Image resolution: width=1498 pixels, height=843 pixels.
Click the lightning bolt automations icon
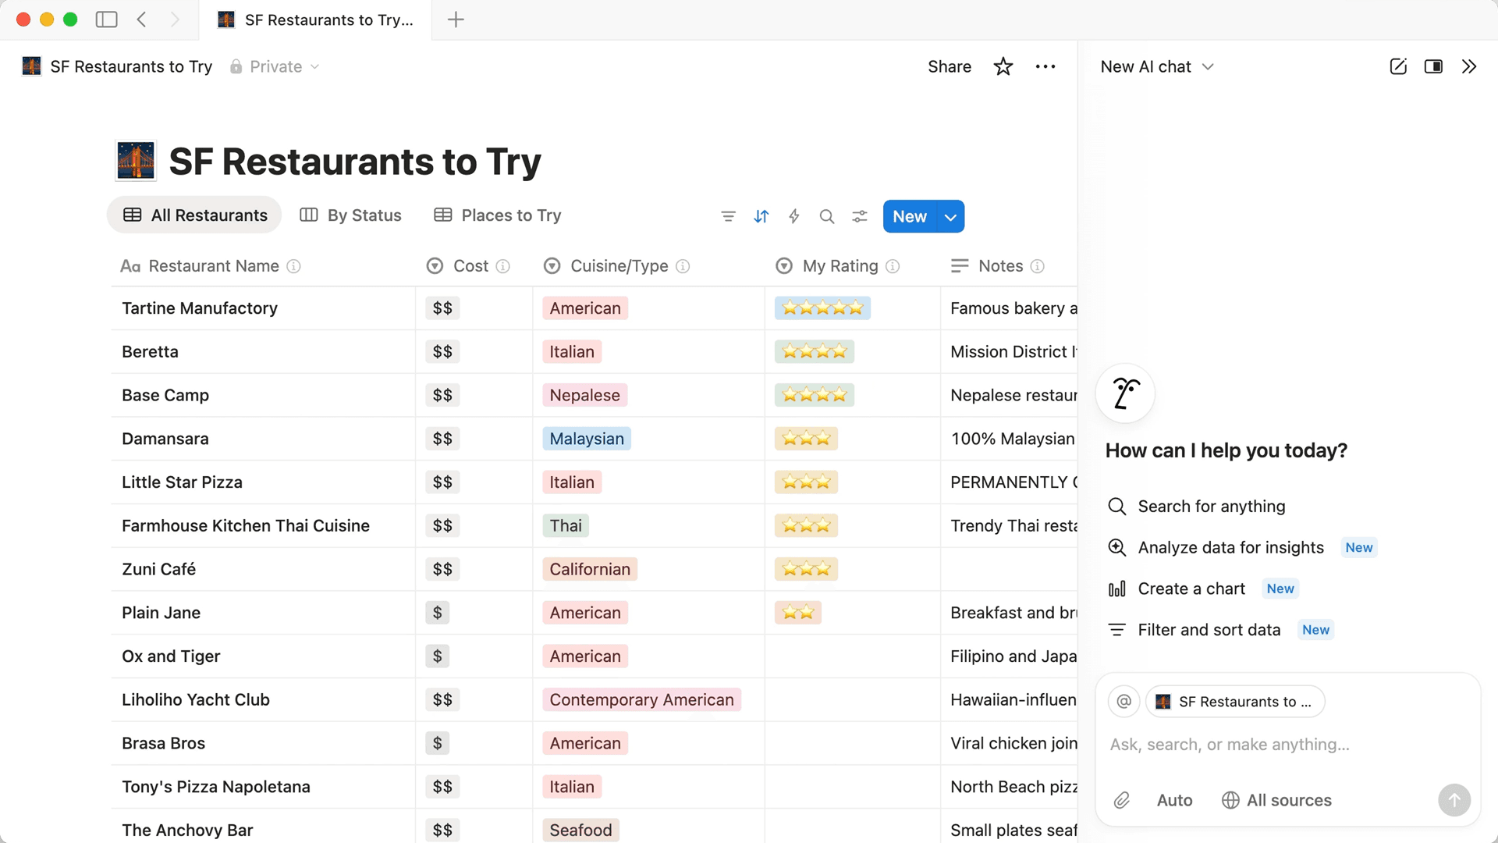tap(794, 216)
